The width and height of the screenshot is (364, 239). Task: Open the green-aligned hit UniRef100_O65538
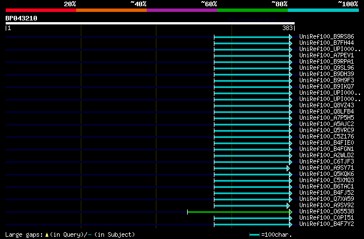point(326,212)
